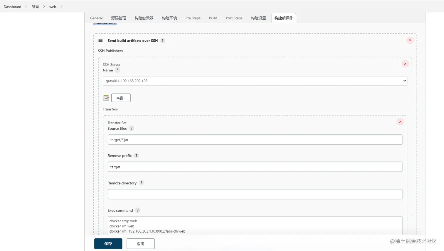Switch to the Build tab
The height and width of the screenshot is (251, 444).
coord(213,18)
